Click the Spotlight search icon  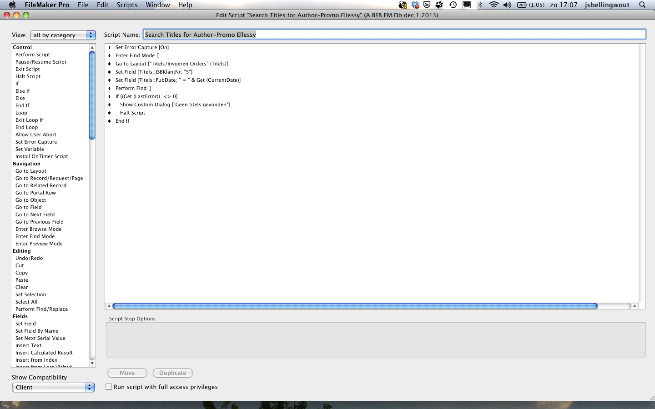coord(642,5)
